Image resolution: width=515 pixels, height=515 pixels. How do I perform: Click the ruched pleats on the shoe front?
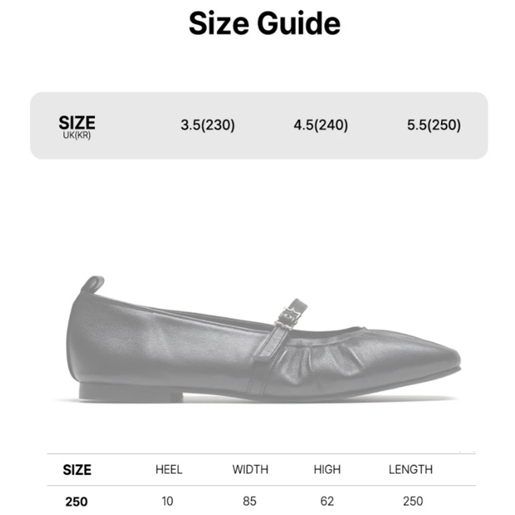[330, 355]
